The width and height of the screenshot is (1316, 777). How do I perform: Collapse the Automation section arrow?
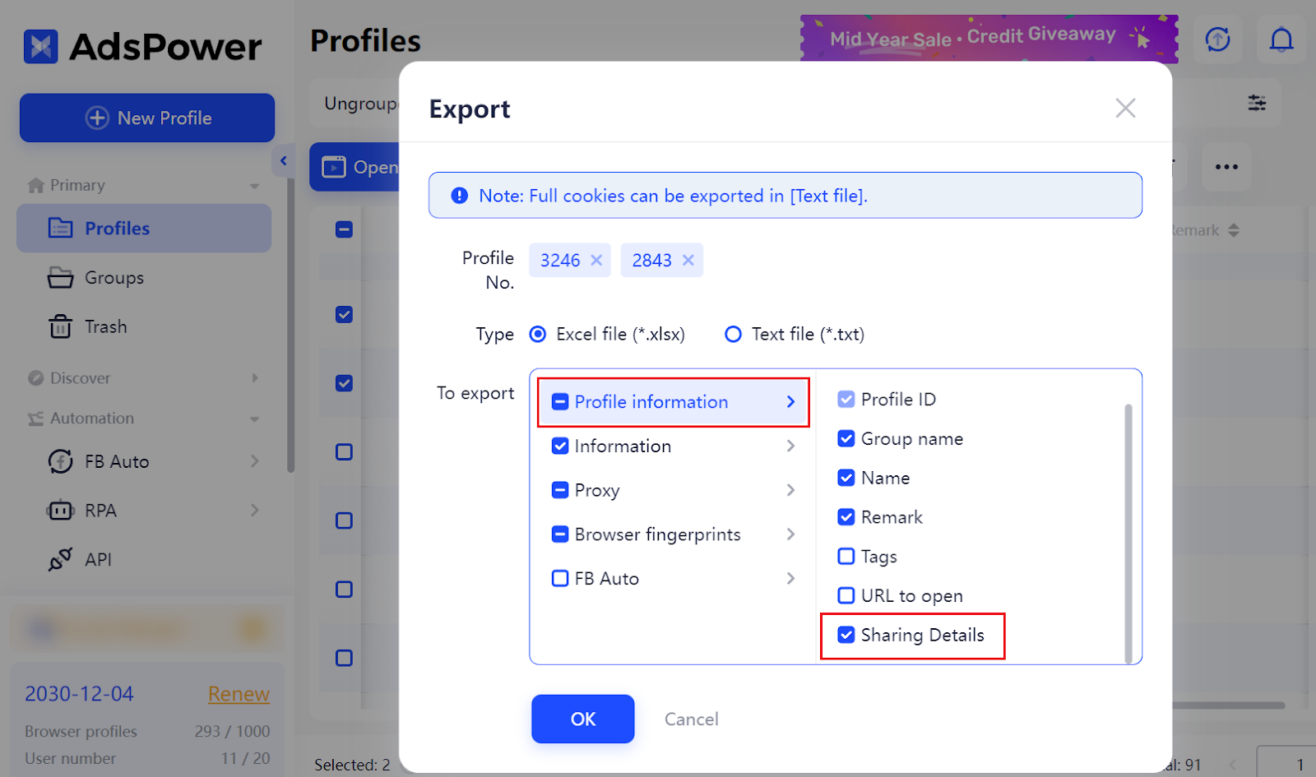(x=254, y=419)
